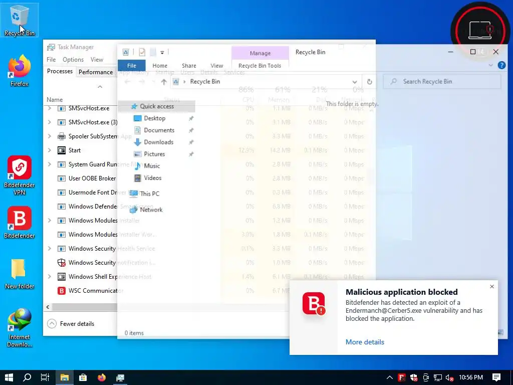Select Documents in navigation pane
This screenshot has height=385, width=513.
pos(159,130)
